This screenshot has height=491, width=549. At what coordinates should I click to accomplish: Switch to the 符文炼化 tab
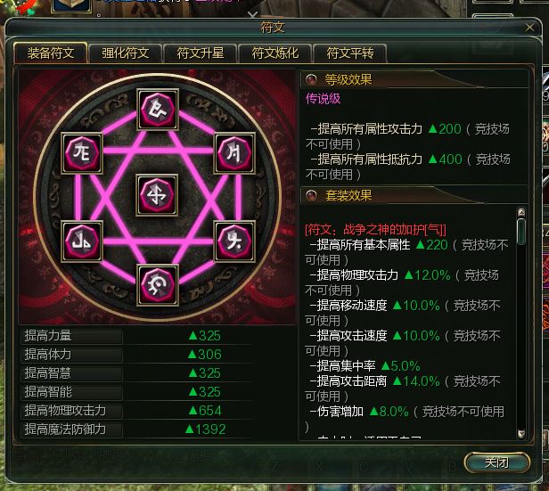[275, 53]
